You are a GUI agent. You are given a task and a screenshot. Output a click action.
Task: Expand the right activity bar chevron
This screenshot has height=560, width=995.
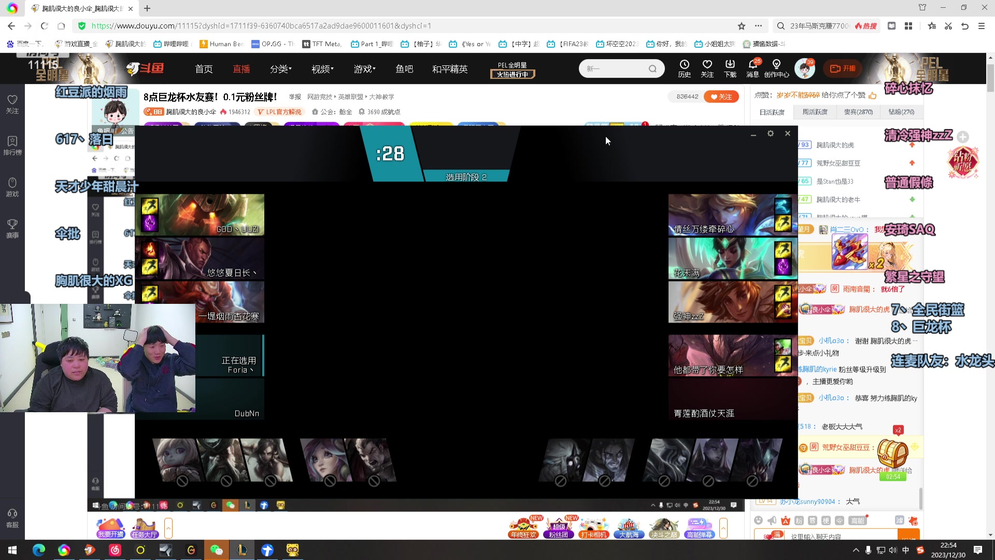[x=723, y=528]
